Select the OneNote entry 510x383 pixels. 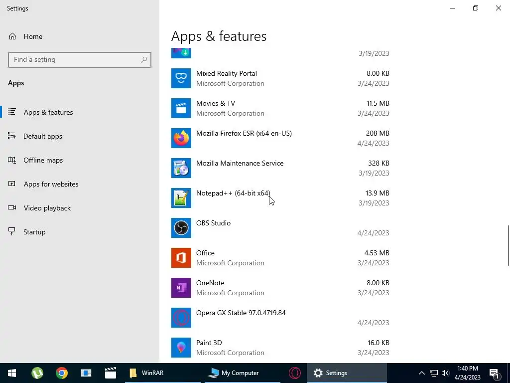(x=280, y=288)
